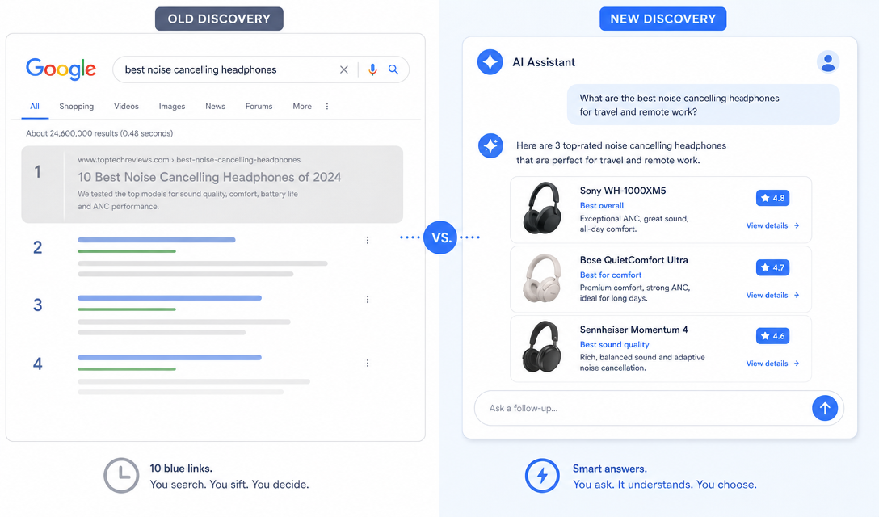Click the Bose QuietComfort Ultra product name
Viewport: 879px width, 517px height.
(x=633, y=260)
